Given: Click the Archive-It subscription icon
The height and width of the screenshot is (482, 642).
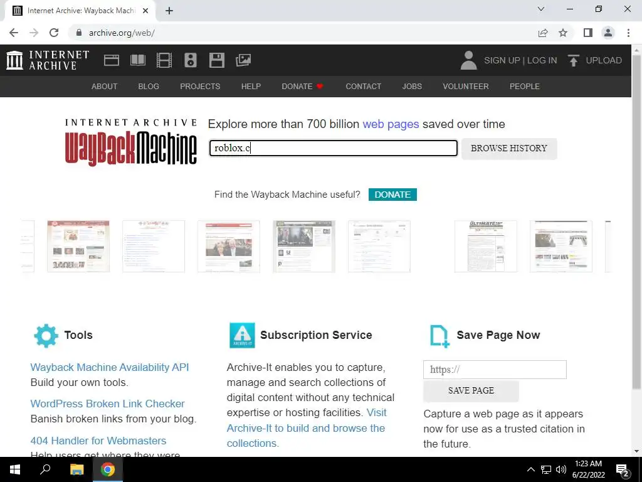Looking at the screenshot, I should tap(242, 335).
